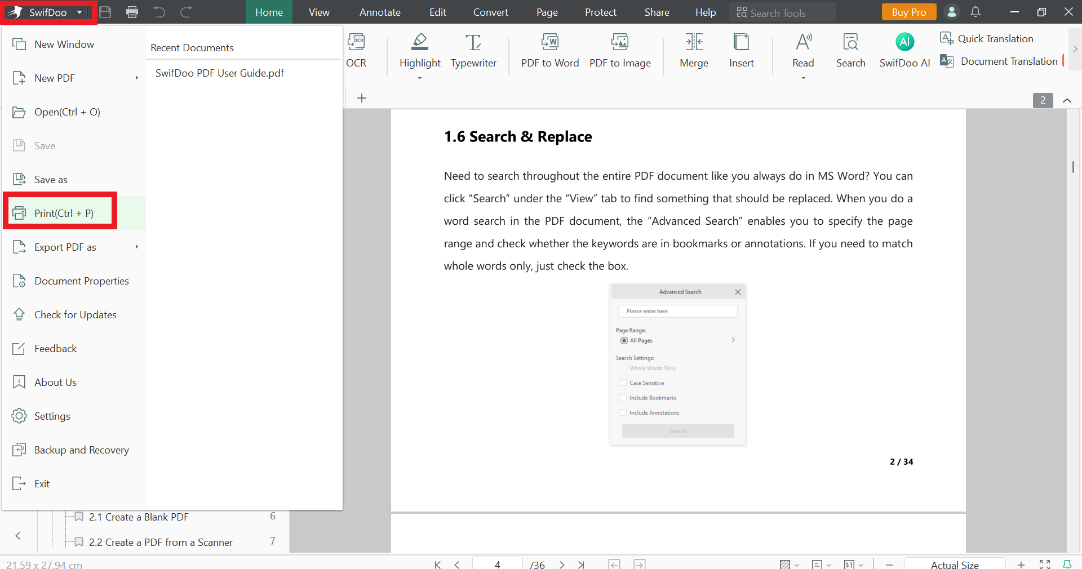Click the Buy Pro button
The height and width of the screenshot is (569, 1082).
click(x=908, y=12)
